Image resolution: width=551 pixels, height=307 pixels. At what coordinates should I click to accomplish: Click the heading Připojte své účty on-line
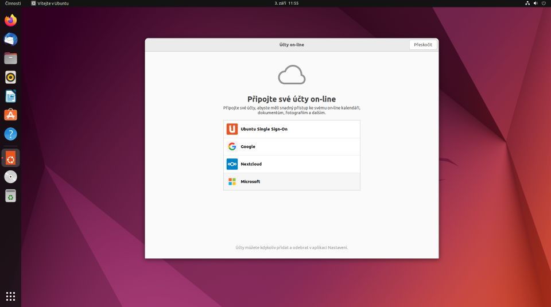(x=292, y=99)
